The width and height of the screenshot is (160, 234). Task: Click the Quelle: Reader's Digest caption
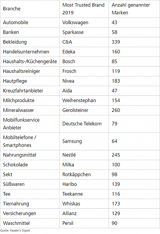point(15,231)
